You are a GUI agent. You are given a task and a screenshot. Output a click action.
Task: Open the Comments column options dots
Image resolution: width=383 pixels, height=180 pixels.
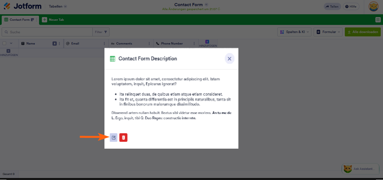(149, 43)
